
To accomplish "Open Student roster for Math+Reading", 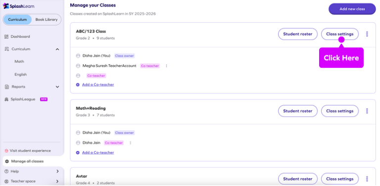I will point(297,111).
